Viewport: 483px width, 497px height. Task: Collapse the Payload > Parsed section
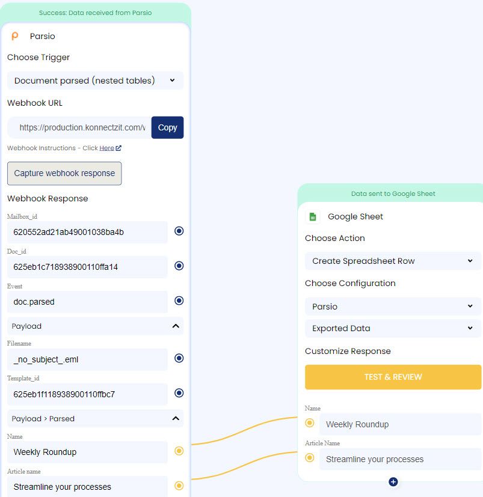pyautogui.click(x=176, y=418)
